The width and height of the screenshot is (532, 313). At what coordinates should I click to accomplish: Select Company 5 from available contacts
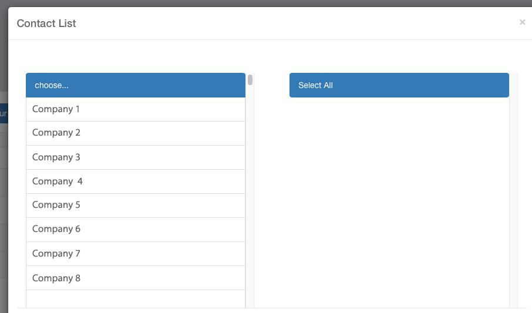pos(135,206)
